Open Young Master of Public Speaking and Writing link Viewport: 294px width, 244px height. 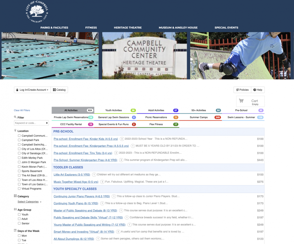coord(89,225)
